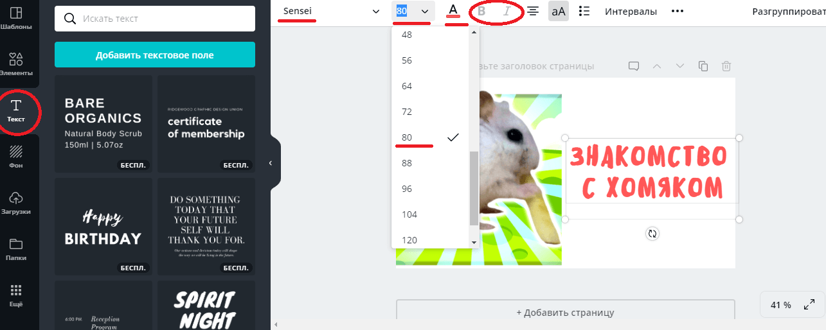The image size is (826, 330).
Task: Open the Шаблоны templates sidebar tab
Action: (17, 18)
